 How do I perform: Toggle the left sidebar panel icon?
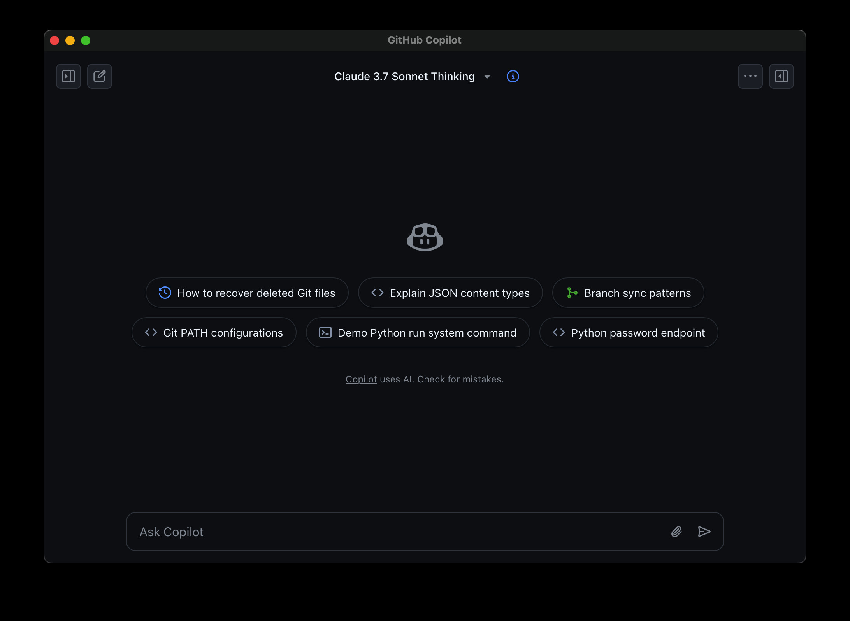(68, 76)
